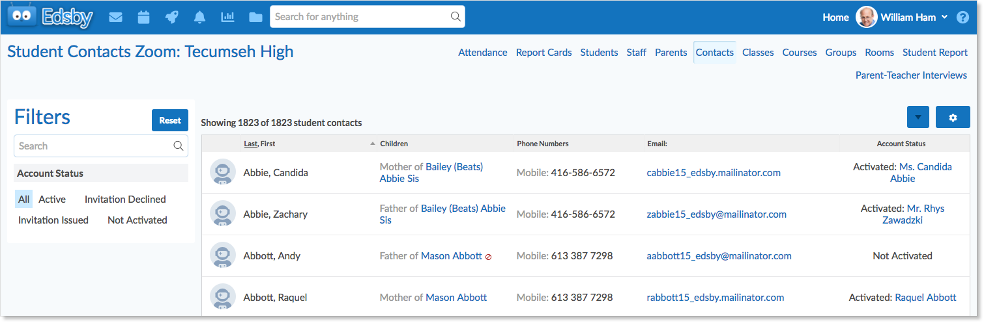Image resolution: width=984 pixels, height=323 pixels.
Task: Click the Filters search input field
Action: click(x=101, y=146)
